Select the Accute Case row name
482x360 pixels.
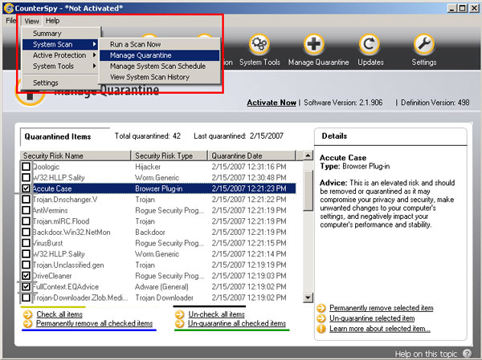coord(52,188)
